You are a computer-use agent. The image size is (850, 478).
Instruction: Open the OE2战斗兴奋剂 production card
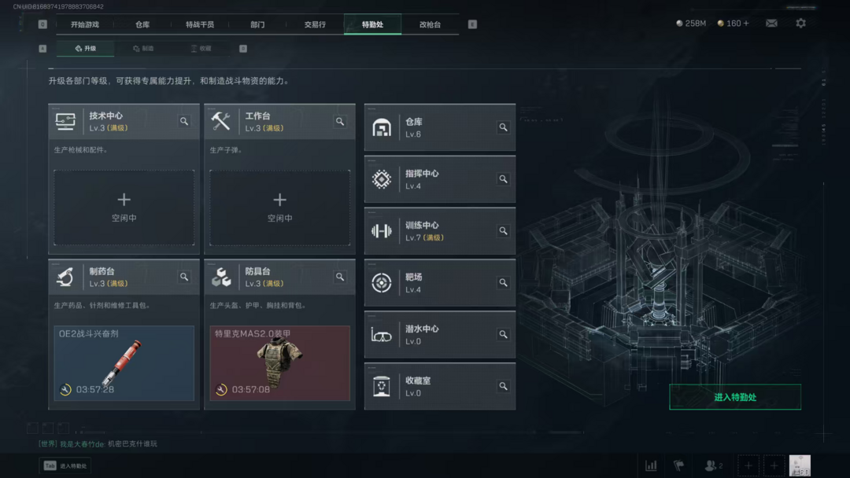pyautogui.click(x=124, y=363)
